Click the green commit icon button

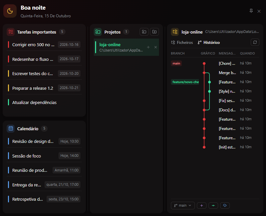[x=213, y=205]
